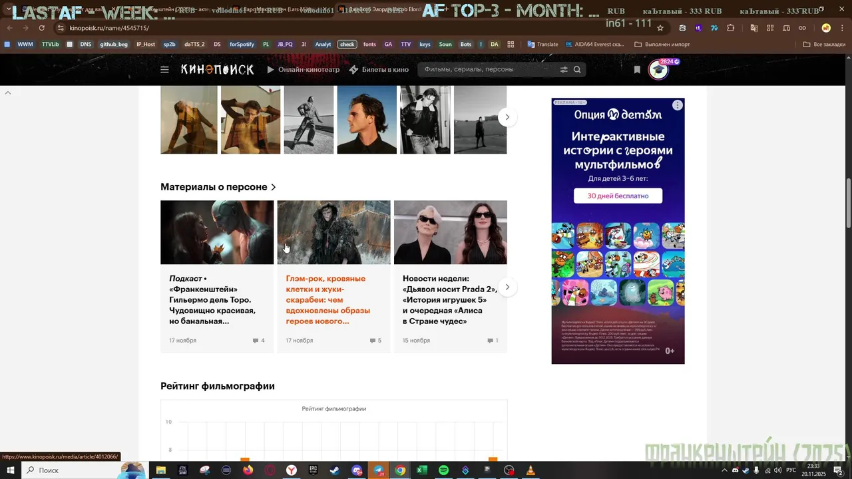Reload the current page
852x479 pixels.
click(42, 28)
